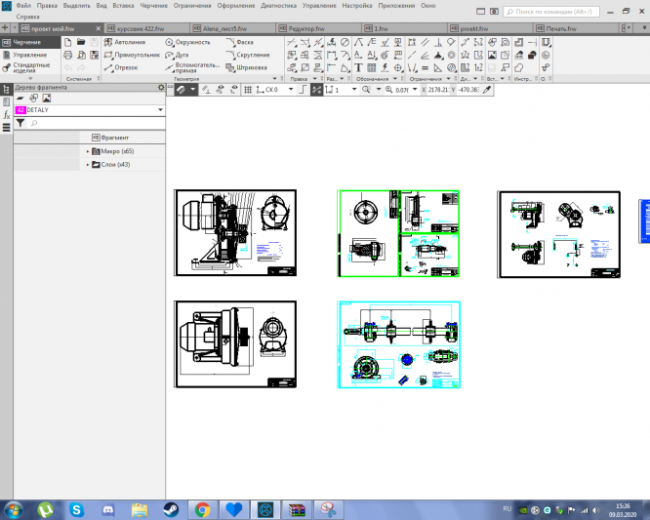This screenshot has width=650, height=520.
Task: Open the СК 0 coordinate system dropdown
Action: (x=291, y=90)
